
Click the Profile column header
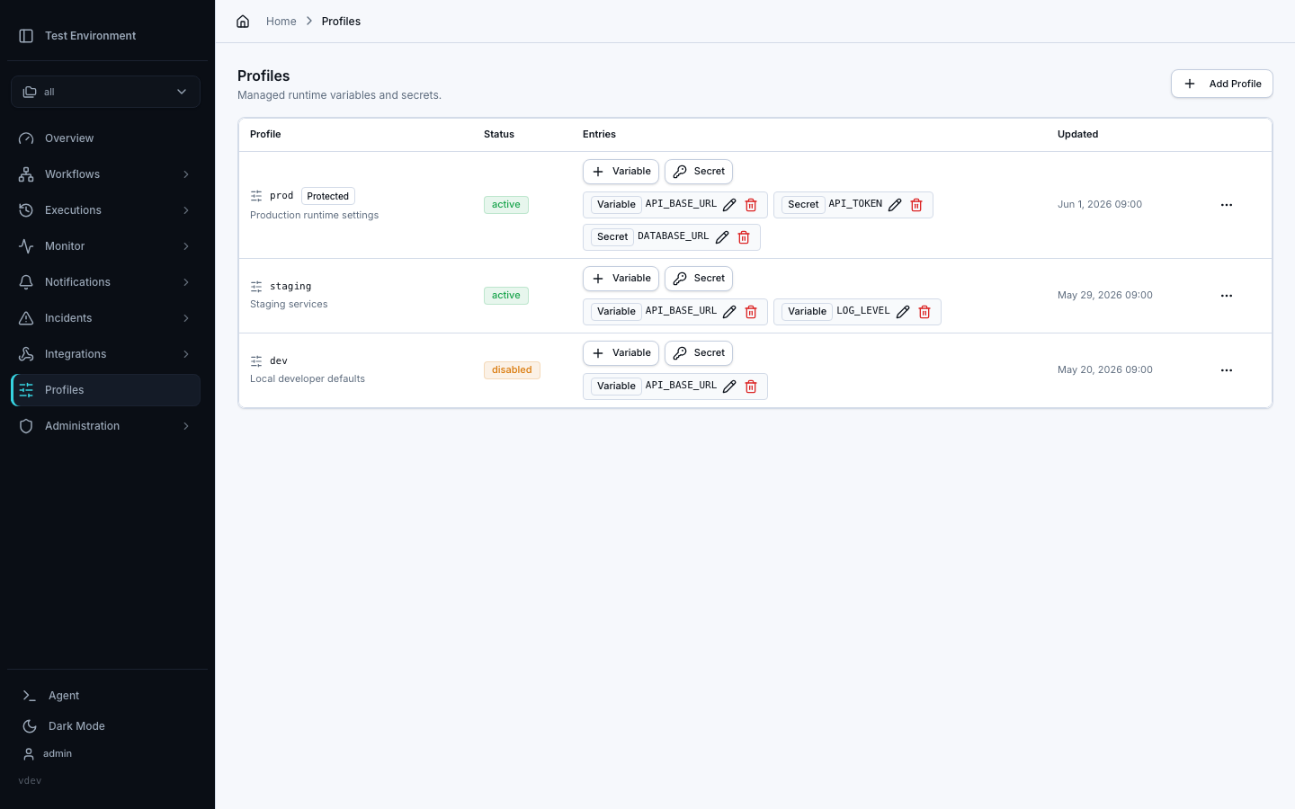[x=265, y=135]
